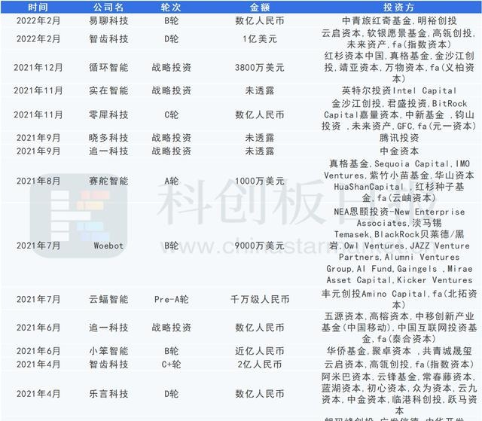The height and width of the screenshot is (421, 482).
Task: Select the Pre-A轮 round cell
Action: click(171, 299)
